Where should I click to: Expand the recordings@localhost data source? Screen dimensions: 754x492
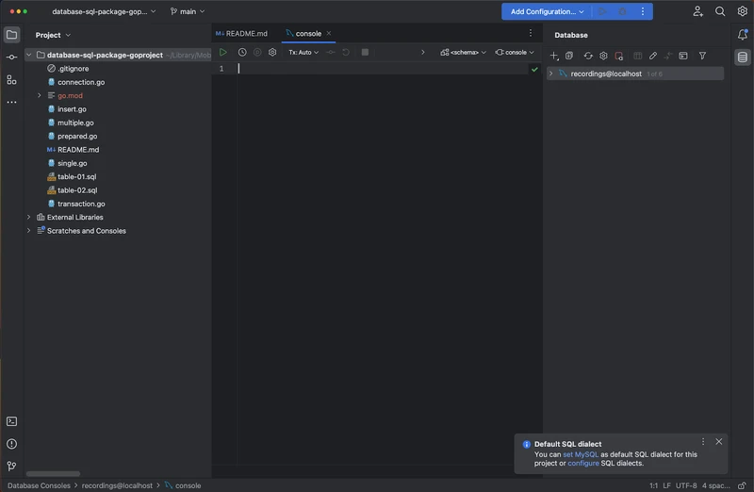point(550,74)
